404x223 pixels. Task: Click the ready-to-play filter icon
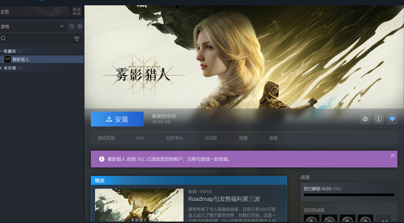coord(80,26)
